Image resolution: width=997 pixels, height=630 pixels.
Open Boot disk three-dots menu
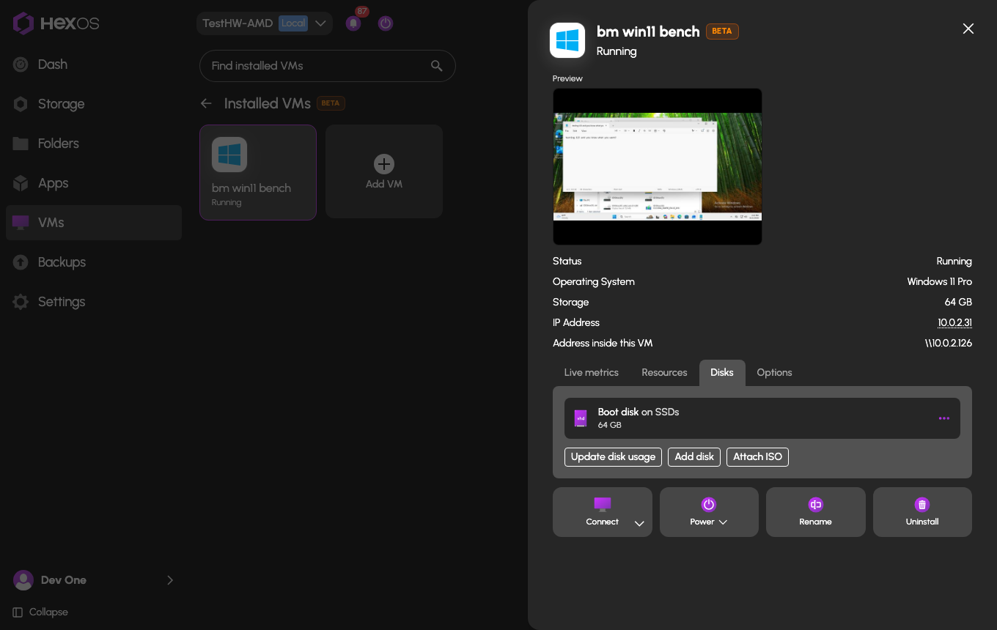click(944, 418)
